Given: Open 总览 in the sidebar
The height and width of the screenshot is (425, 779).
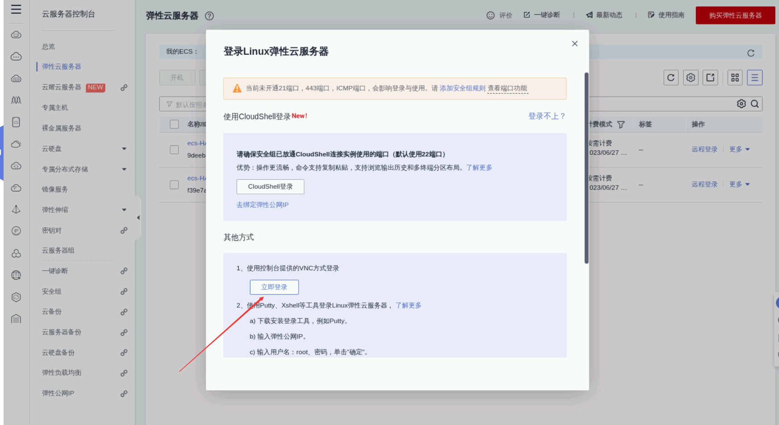Looking at the screenshot, I should coord(49,47).
